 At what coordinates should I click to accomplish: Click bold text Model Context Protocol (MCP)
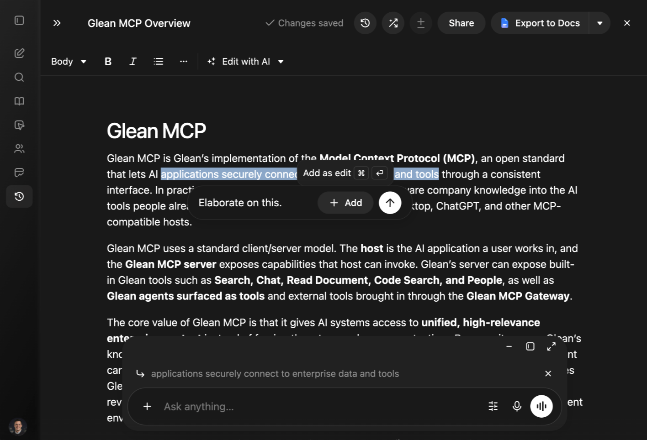coord(397,158)
